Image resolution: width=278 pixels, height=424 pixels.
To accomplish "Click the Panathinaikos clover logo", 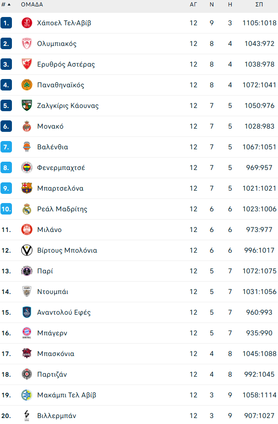I will [x=27, y=85].
